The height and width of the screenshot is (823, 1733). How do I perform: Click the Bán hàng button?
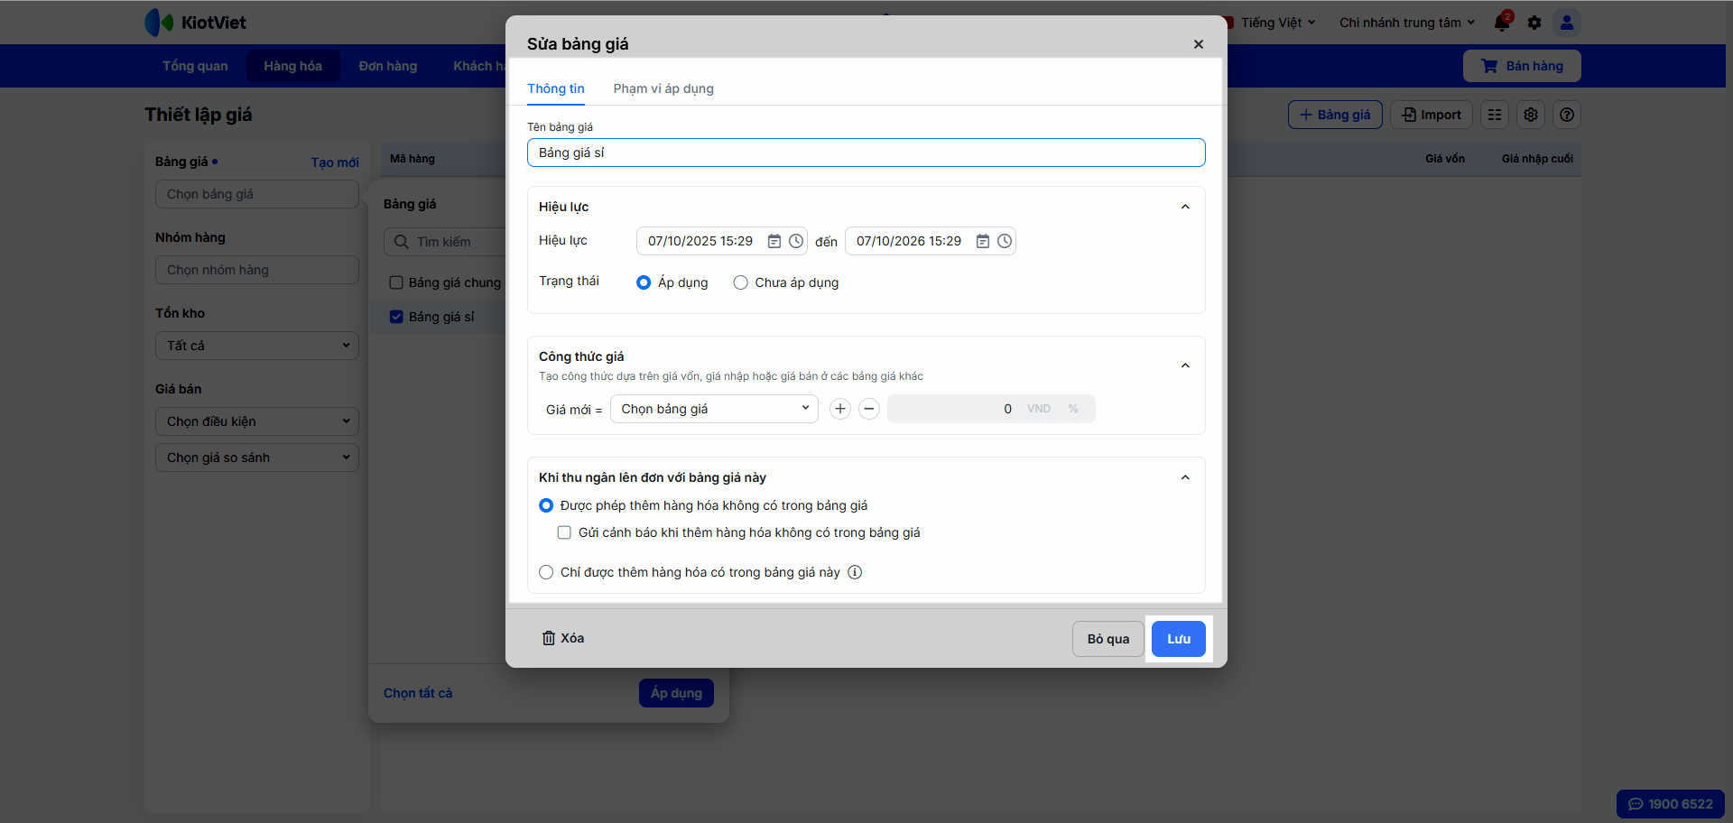point(1522,66)
